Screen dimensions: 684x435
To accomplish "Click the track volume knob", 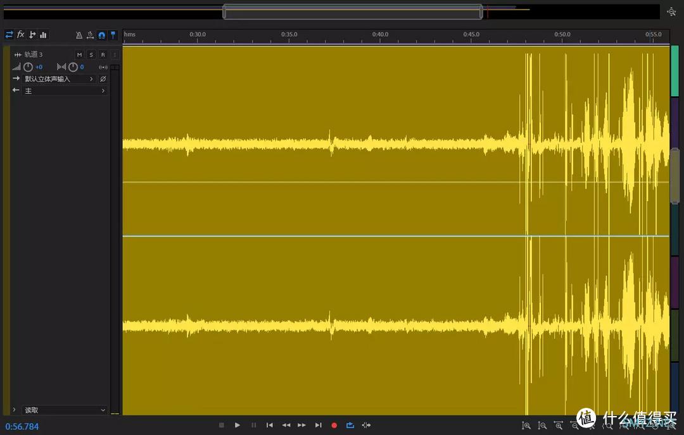I will tap(28, 67).
